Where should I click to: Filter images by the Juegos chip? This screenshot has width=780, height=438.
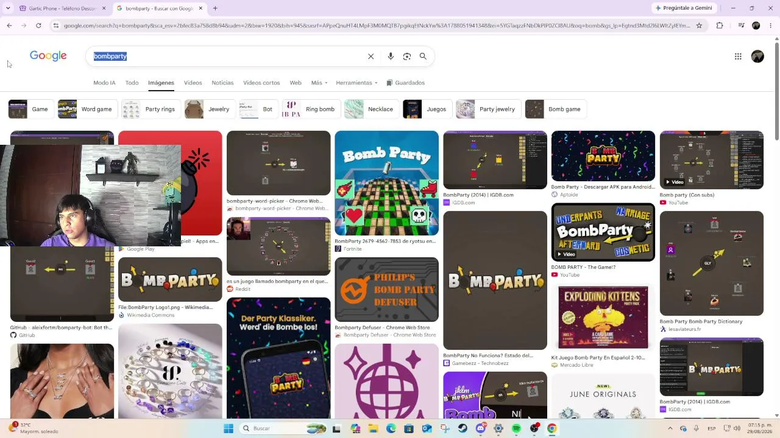pos(427,109)
